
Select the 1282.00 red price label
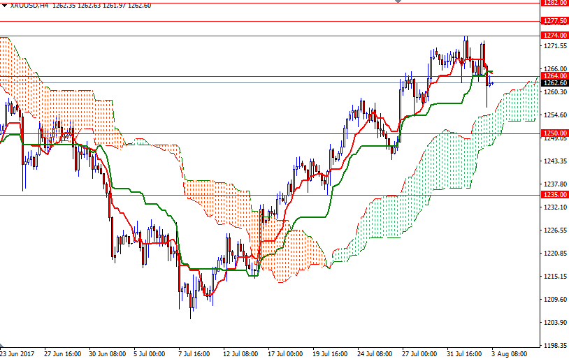tap(554, 3)
